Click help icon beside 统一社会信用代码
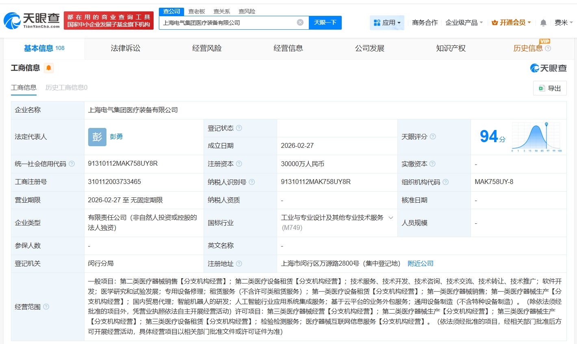Viewport: 577px width, 344px height. [72, 164]
